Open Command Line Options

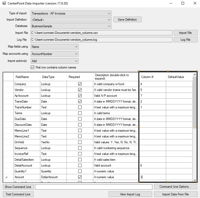tap(175, 187)
